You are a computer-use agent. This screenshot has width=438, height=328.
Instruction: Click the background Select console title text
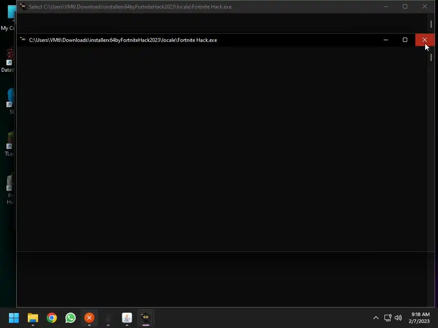130,7
